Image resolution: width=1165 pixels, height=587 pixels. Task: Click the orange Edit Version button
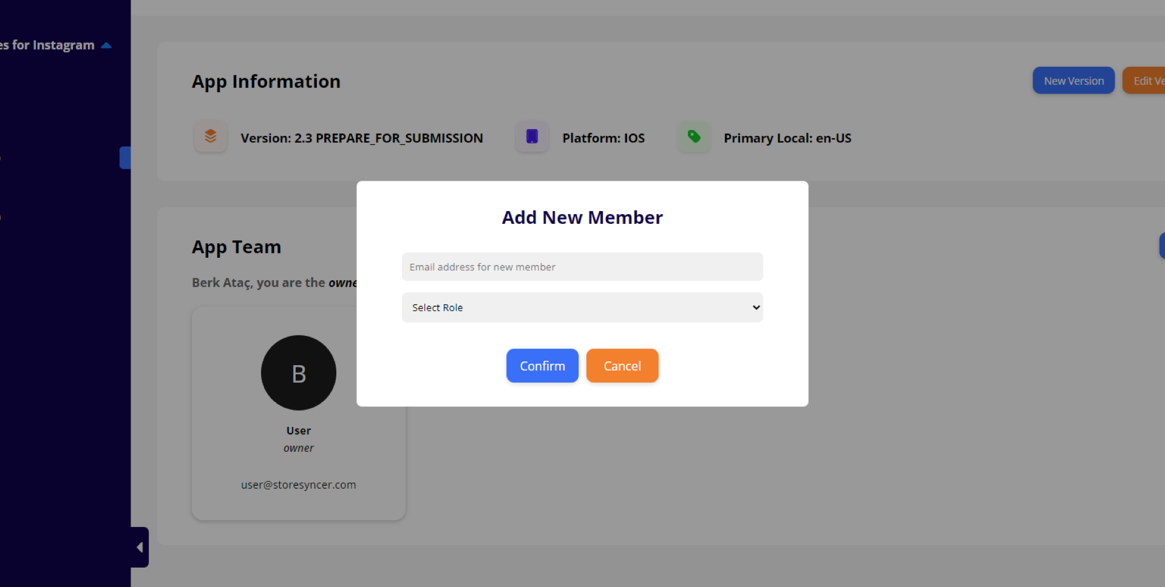pyautogui.click(x=1146, y=81)
